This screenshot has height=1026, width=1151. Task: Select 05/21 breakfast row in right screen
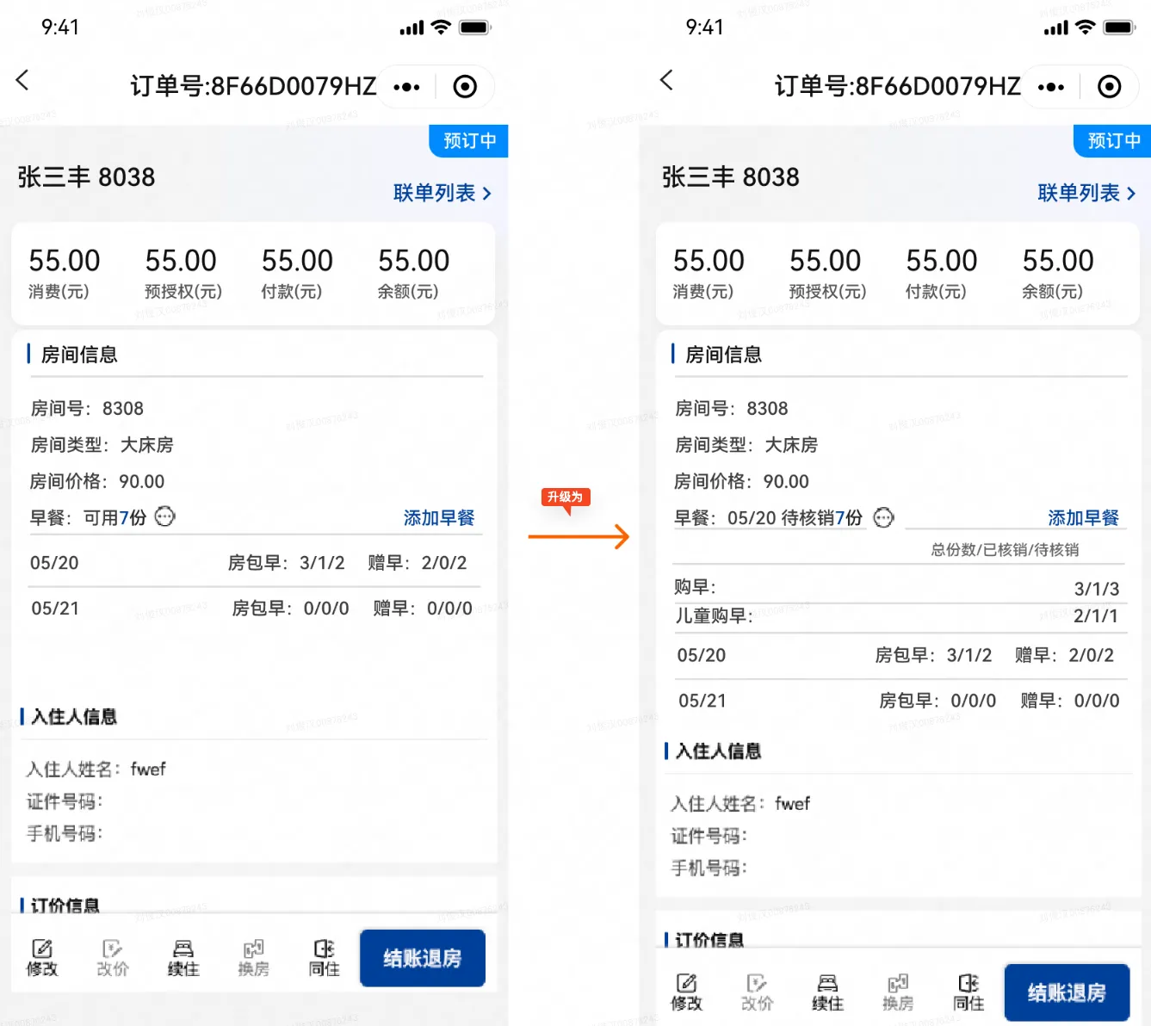pos(900,701)
